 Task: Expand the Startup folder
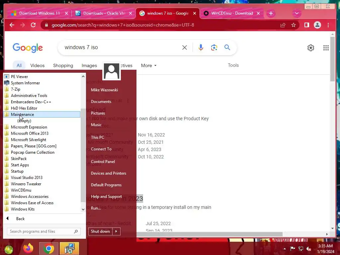pyautogui.click(x=42, y=171)
